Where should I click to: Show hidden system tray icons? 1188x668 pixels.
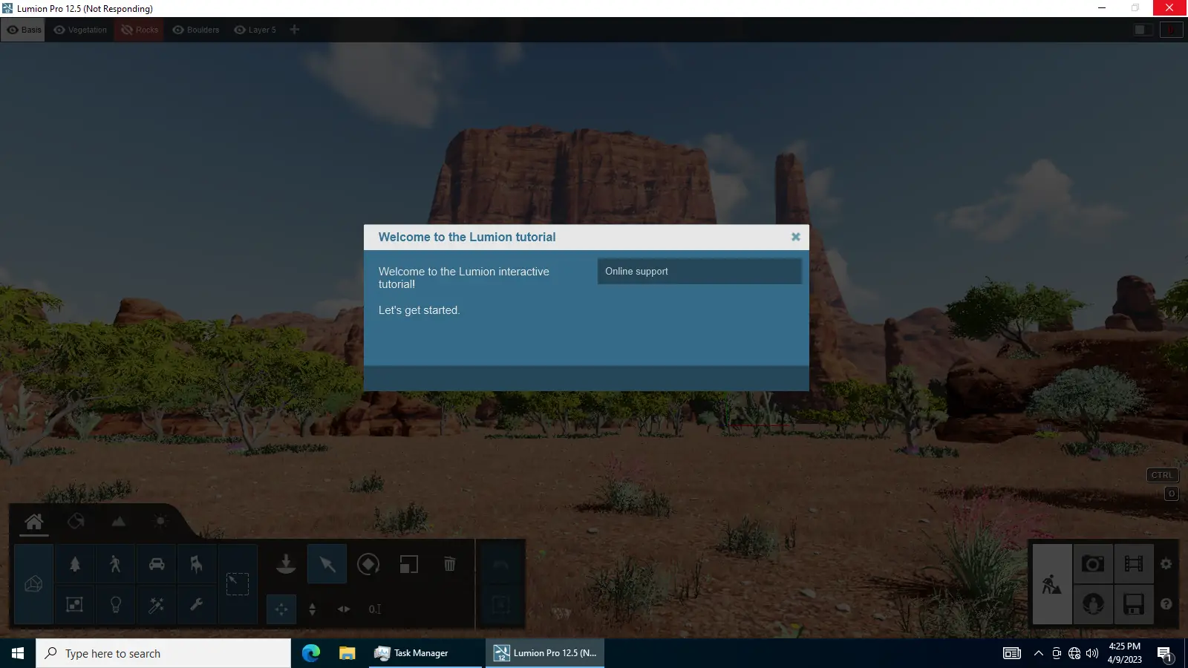click(1039, 653)
